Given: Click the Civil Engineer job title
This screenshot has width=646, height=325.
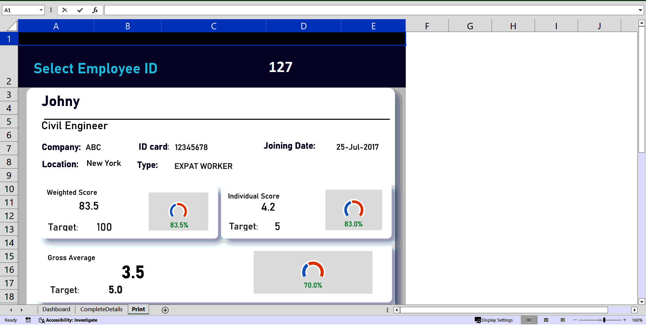Looking at the screenshot, I should [75, 125].
